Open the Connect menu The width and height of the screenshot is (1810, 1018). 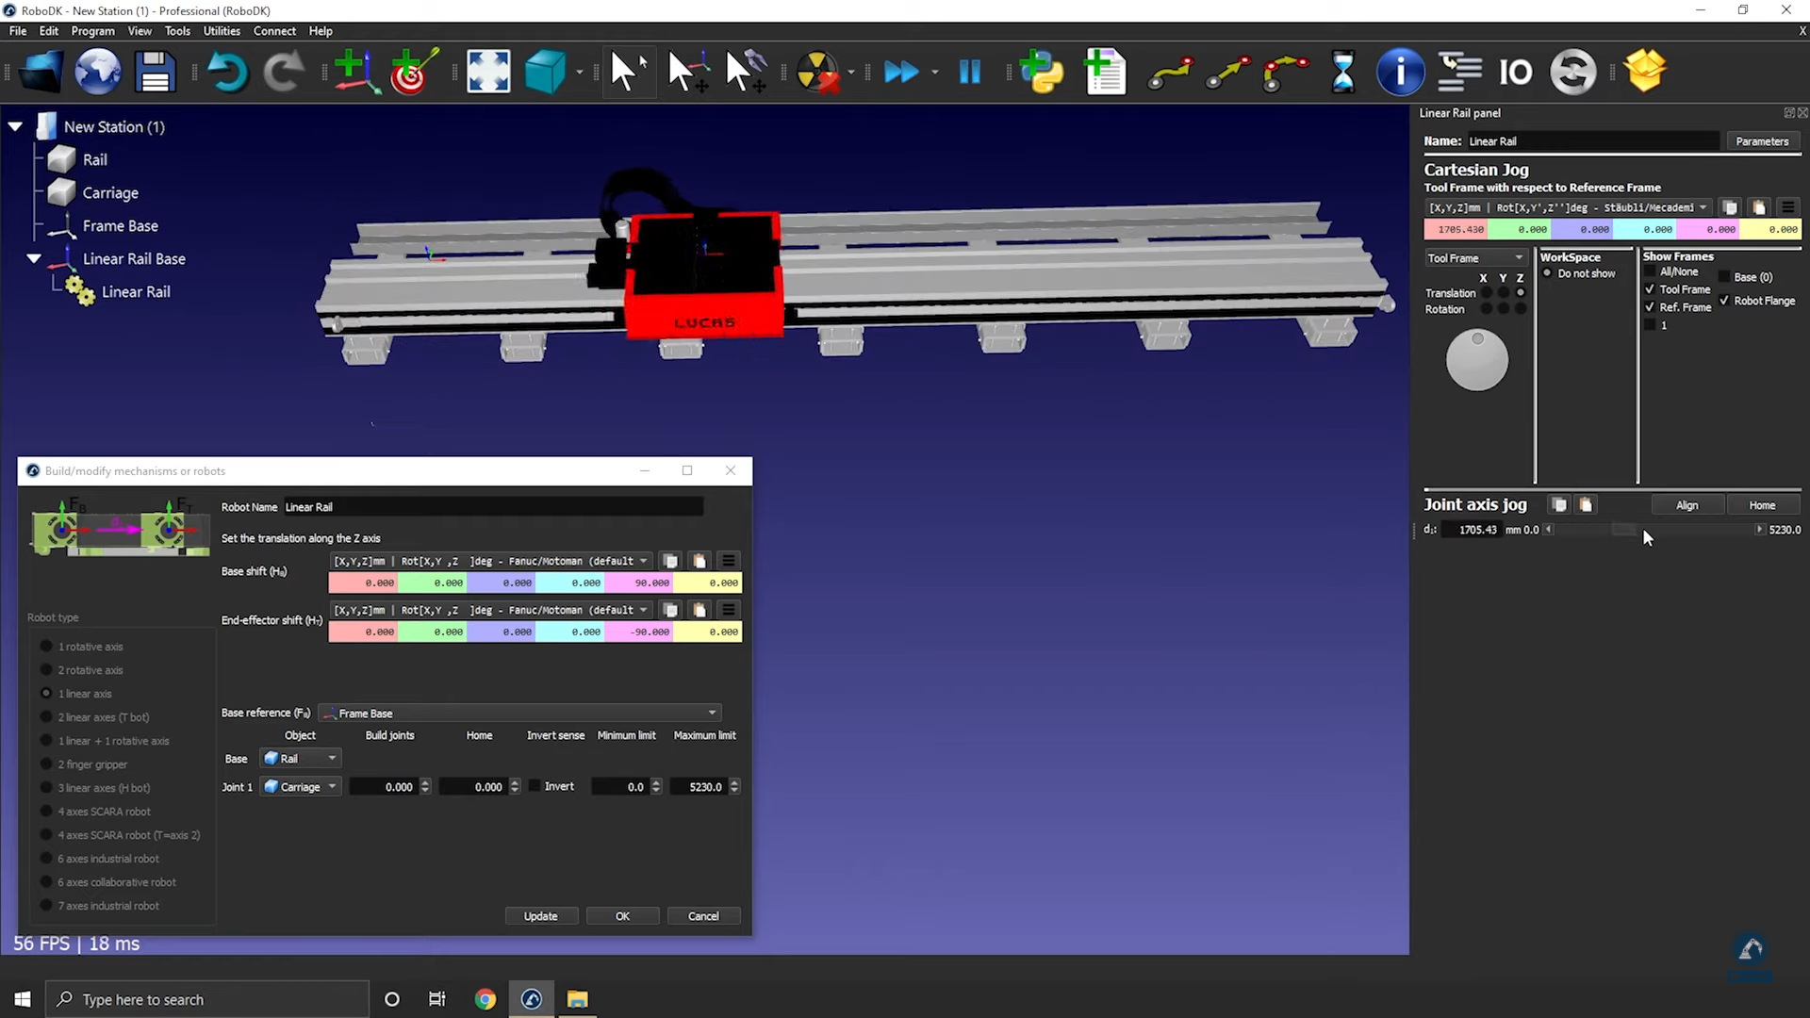(x=274, y=31)
